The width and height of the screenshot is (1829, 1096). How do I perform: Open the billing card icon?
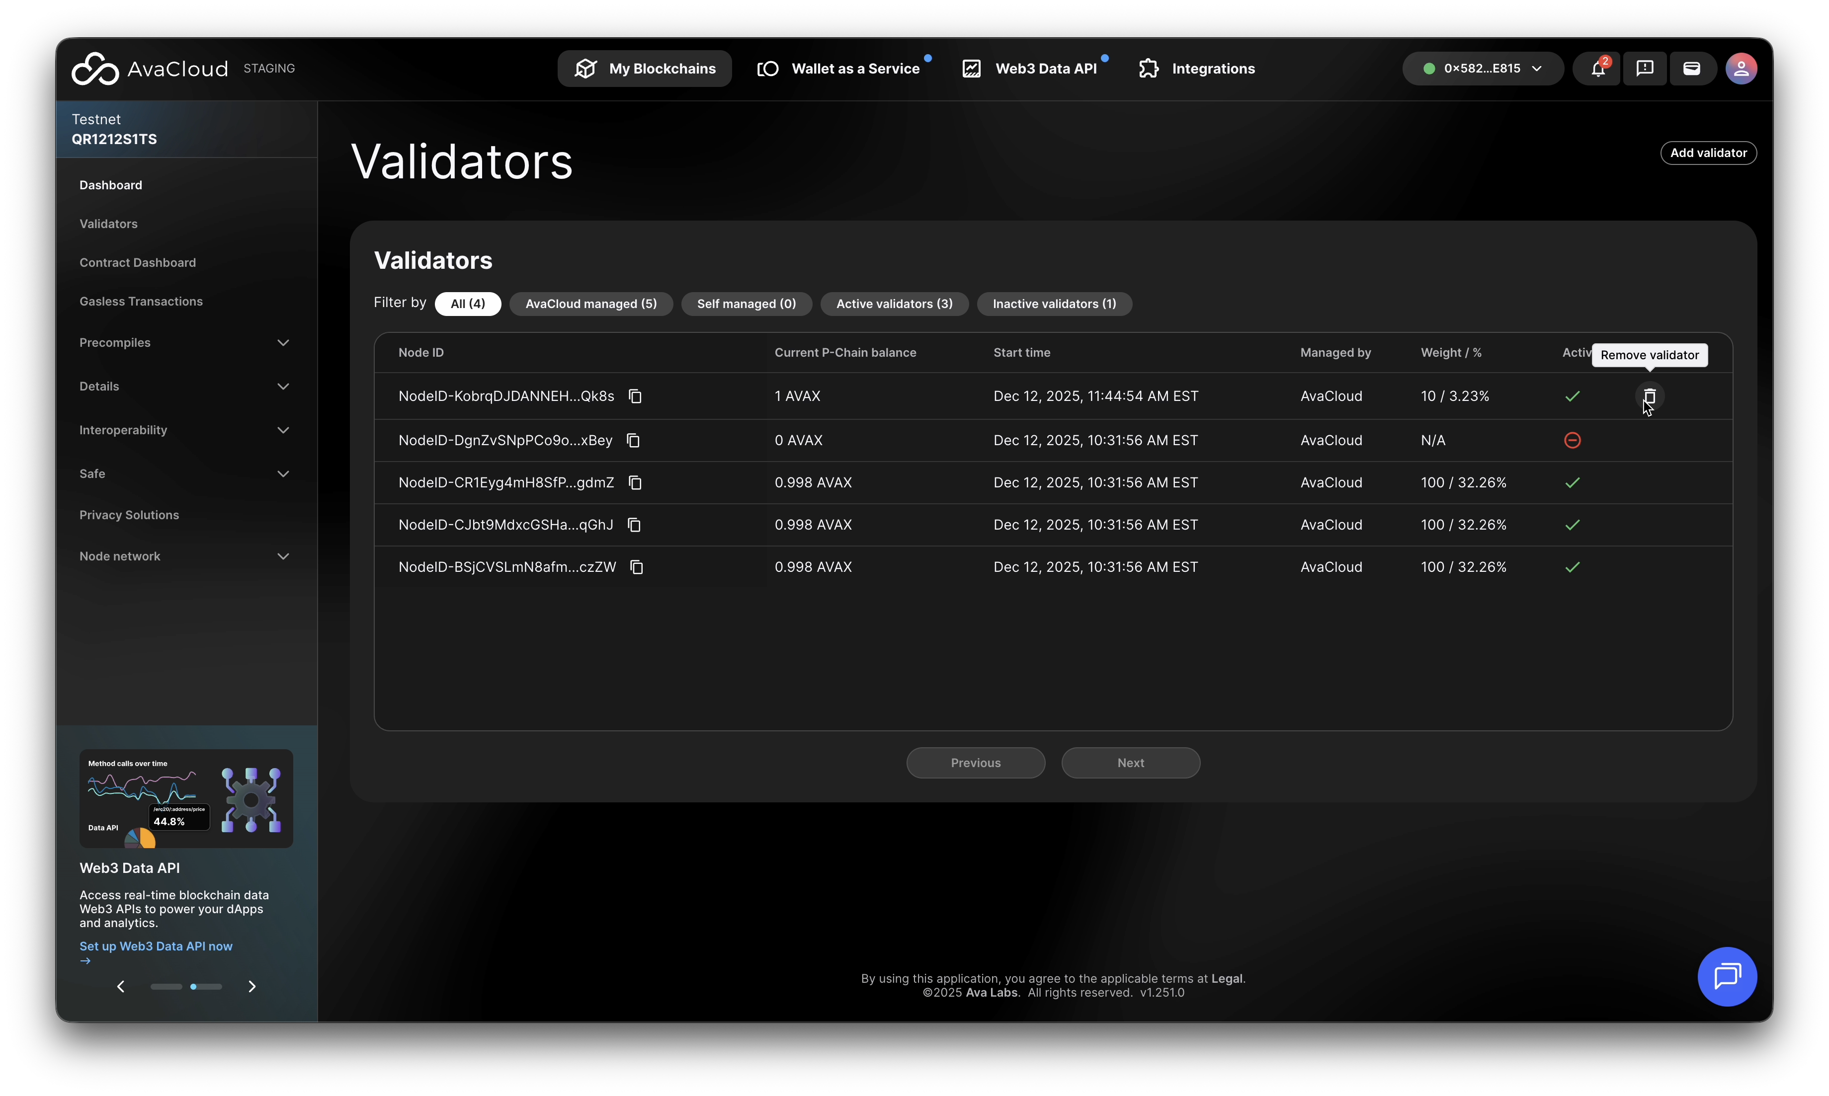pos(1691,69)
